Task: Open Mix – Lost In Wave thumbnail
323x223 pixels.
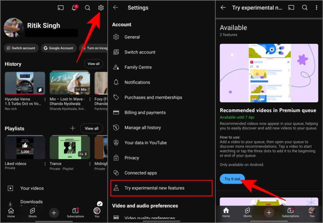Action: (x=70, y=83)
